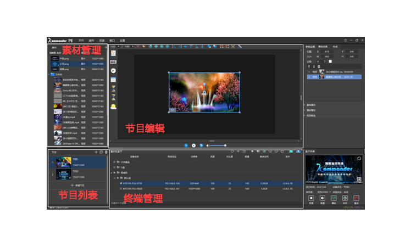Viewport: 411px width, 247px height.
Task: Switch to the 播放进度 tab
Action: click(323, 47)
